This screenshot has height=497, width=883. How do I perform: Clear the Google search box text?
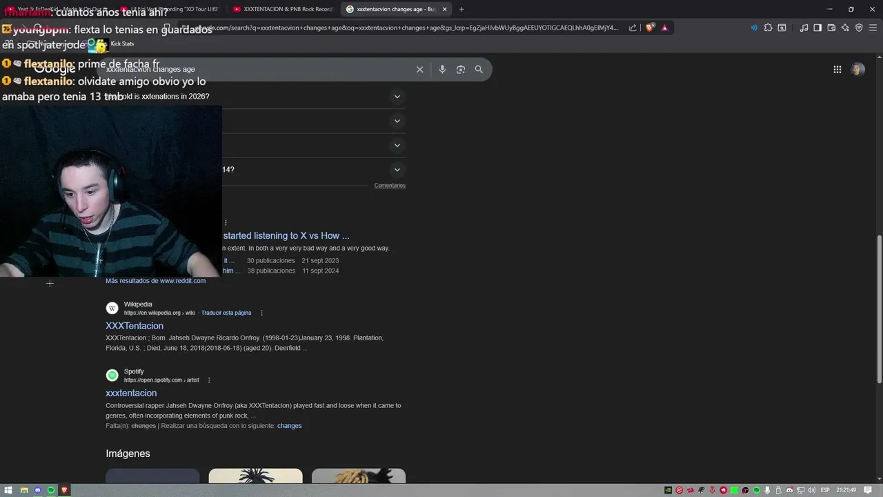419,69
